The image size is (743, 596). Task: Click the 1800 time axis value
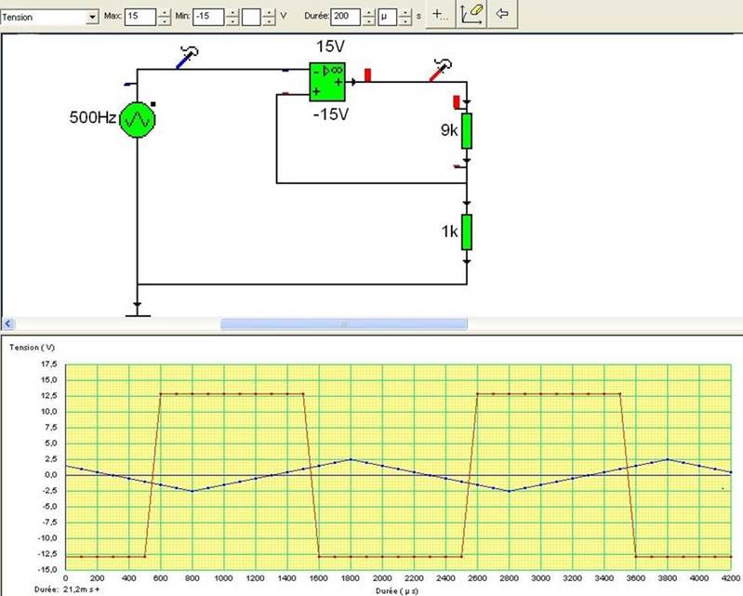(351, 578)
